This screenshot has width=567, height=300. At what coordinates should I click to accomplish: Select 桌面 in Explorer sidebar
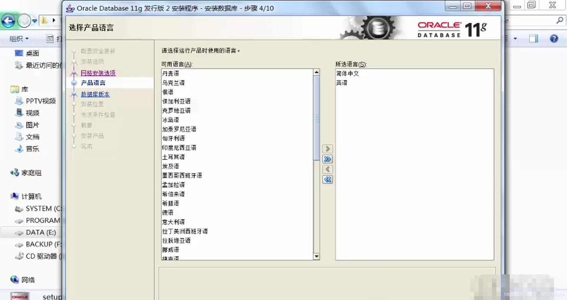(x=32, y=53)
